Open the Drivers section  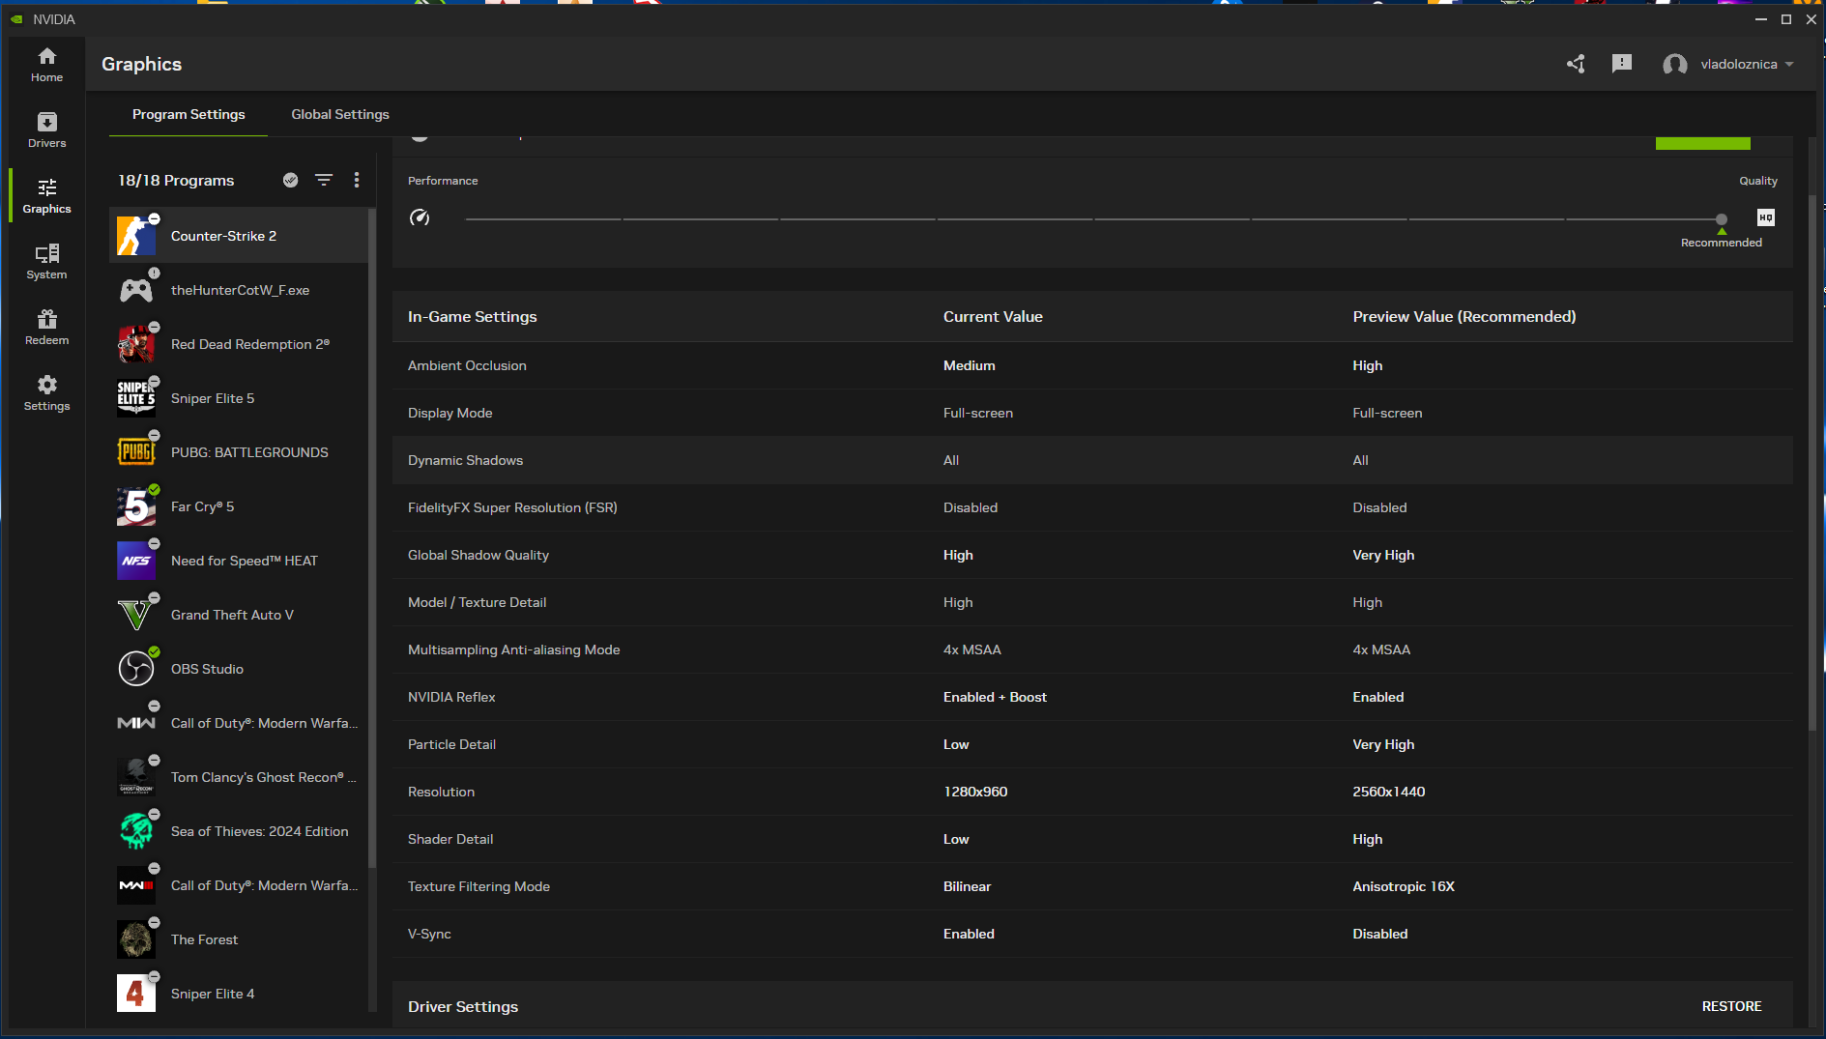(x=46, y=130)
